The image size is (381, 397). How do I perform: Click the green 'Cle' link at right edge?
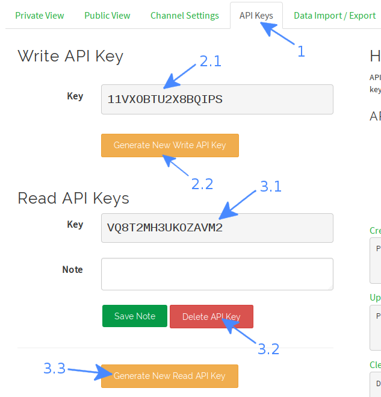pos(375,365)
